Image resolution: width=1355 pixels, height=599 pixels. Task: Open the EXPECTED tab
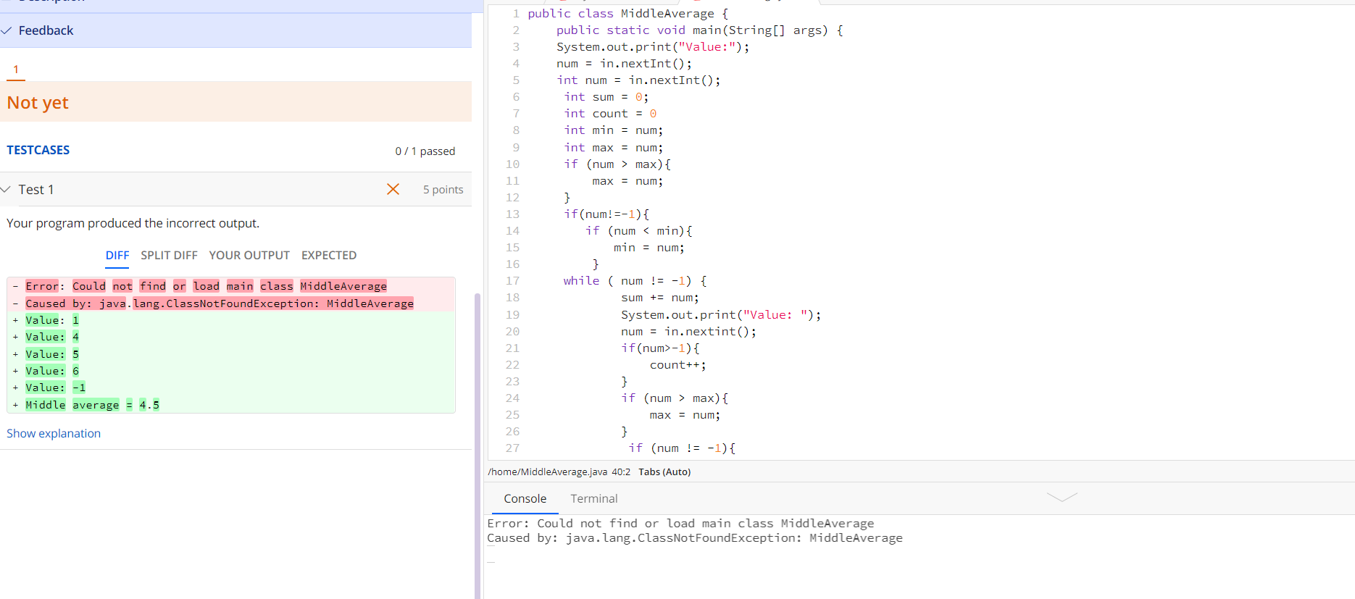329,255
